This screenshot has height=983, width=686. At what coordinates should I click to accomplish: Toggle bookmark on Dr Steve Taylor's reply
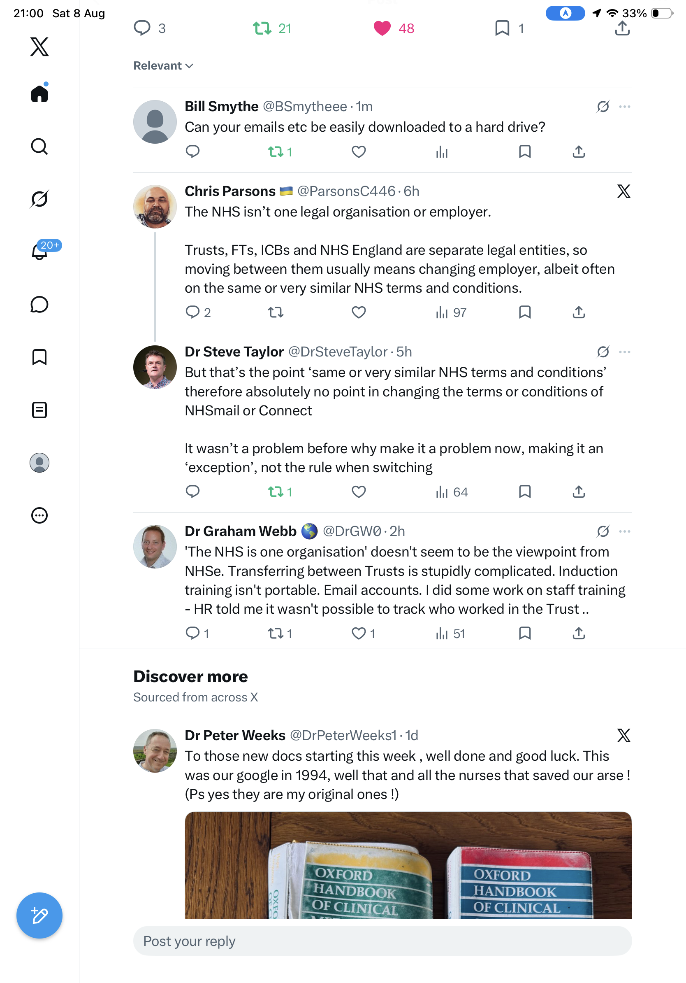tap(525, 491)
